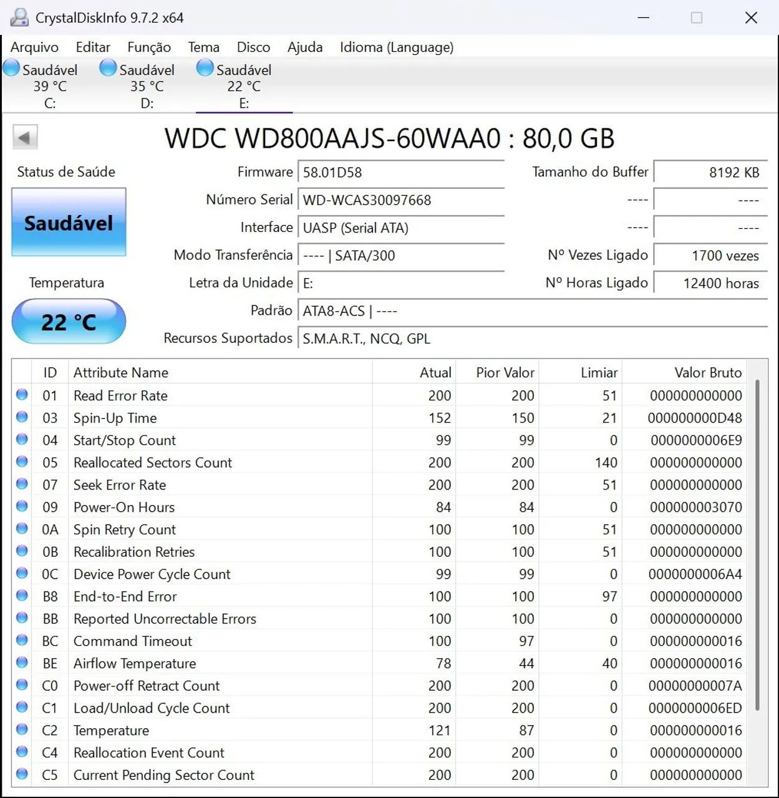This screenshot has width=779, height=798.
Task: Open the Arquivo menu
Action: 34,47
